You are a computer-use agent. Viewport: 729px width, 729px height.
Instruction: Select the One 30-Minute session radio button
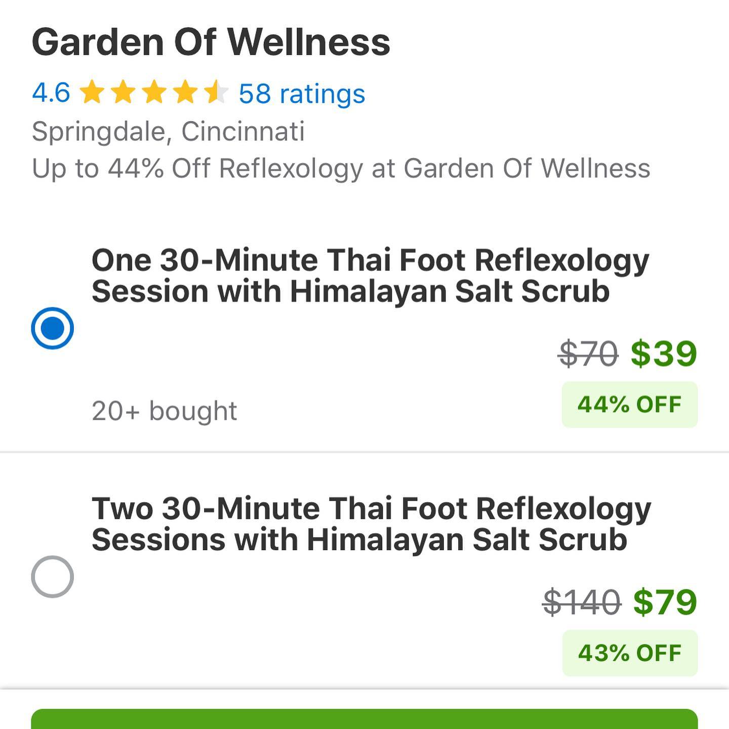pyautogui.click(x=53, y=328)
